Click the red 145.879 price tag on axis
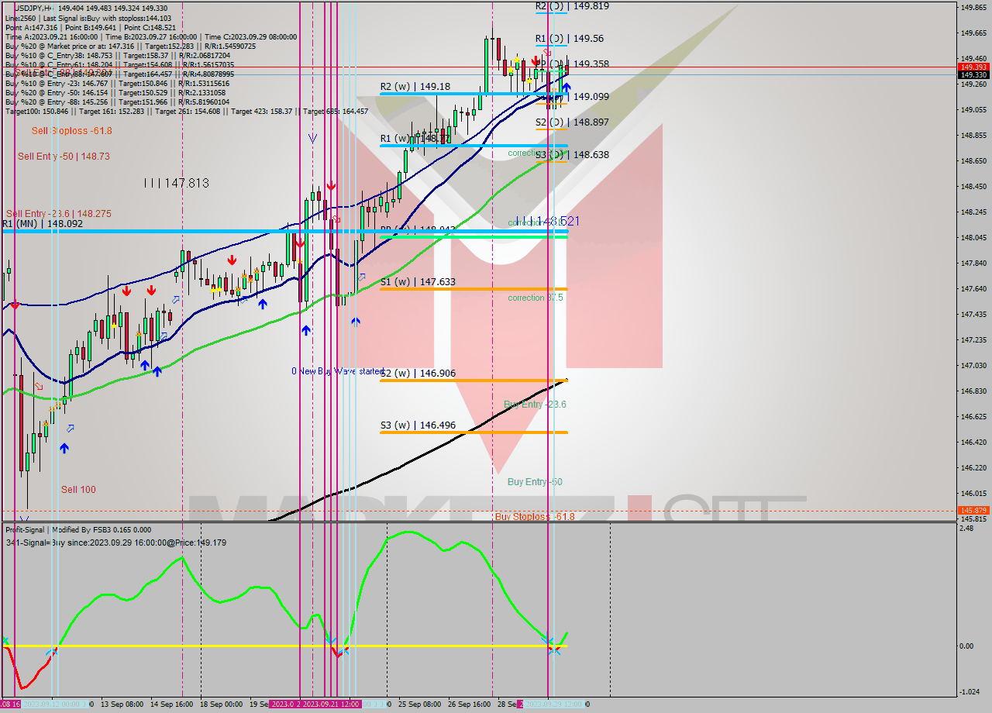The width and height of the screenshot is (992, 713). click(x=973, y=510)
